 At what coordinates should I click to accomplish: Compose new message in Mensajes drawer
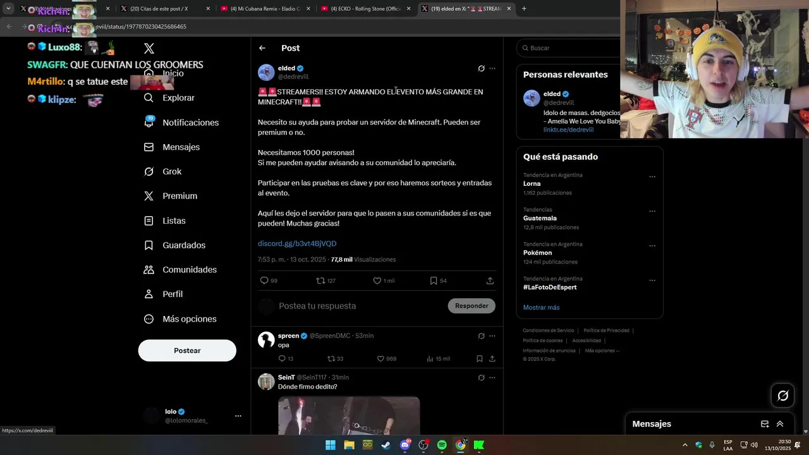(765, 424)
